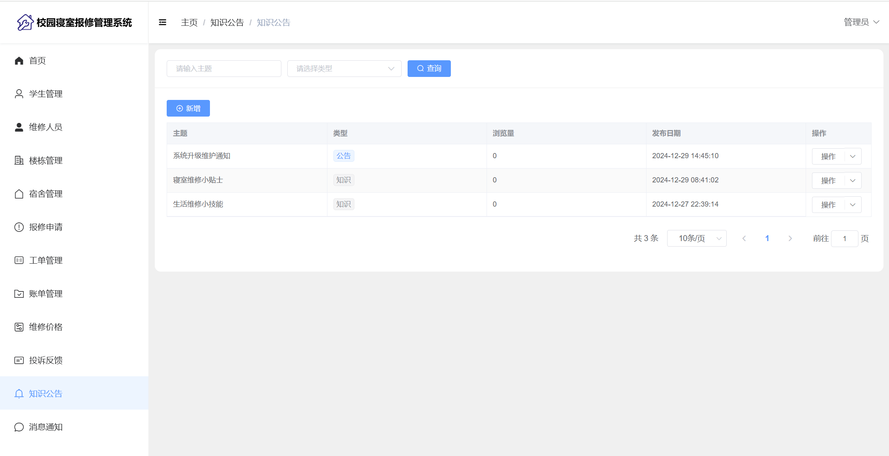Click the house logo icon
The width and height of the screenshot is (889, 456).
[25, 23]
